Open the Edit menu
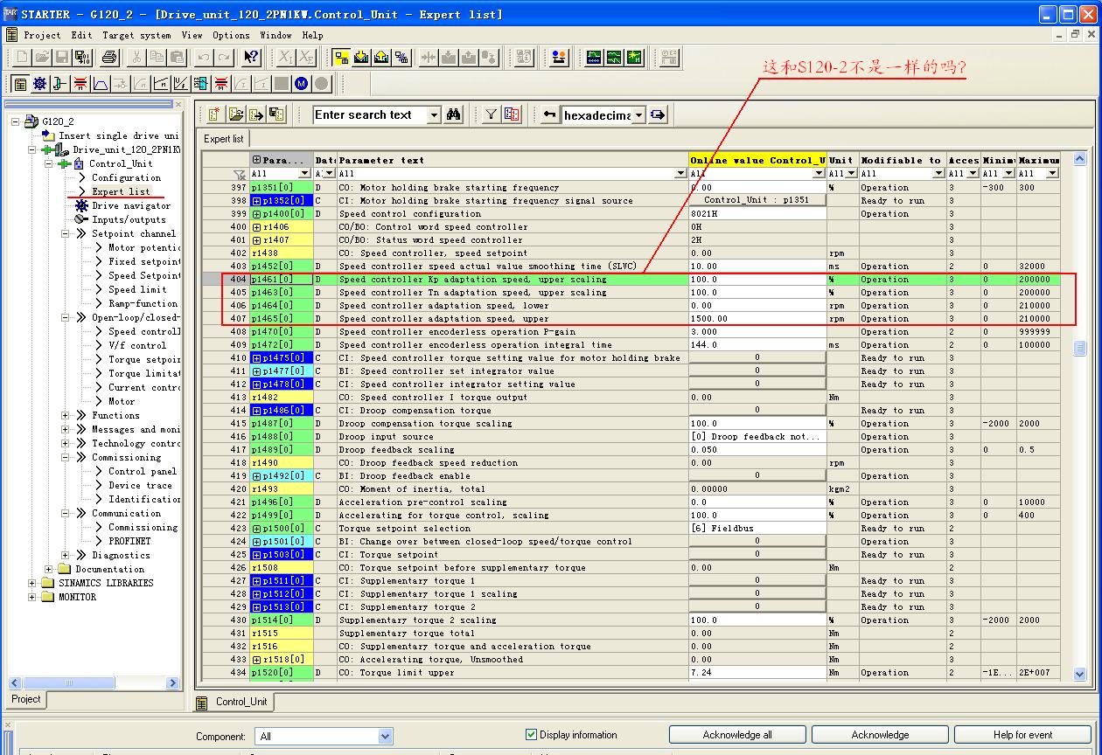Screen dimensions: 1102x755 tap(81, 35)
